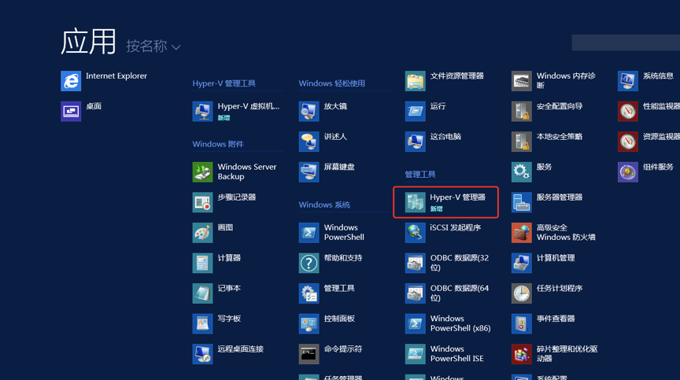Open the 按名称 sort dropdown

pos(153,46)
